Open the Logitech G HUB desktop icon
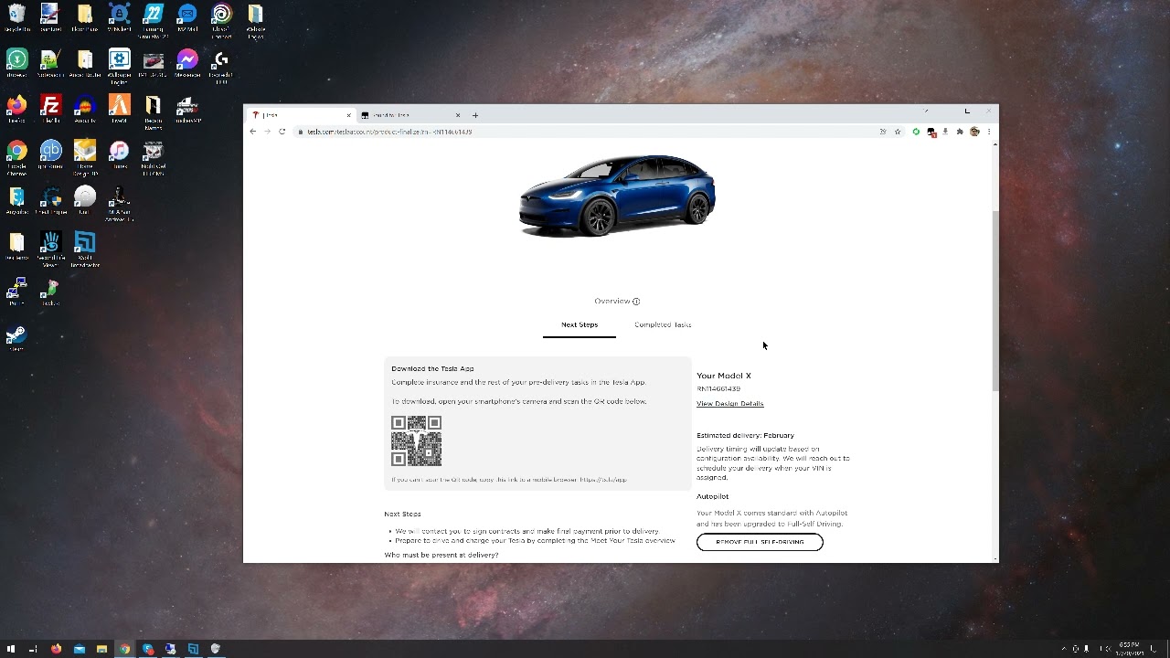This screenshot has width=1170, height=658. (221, 66)
